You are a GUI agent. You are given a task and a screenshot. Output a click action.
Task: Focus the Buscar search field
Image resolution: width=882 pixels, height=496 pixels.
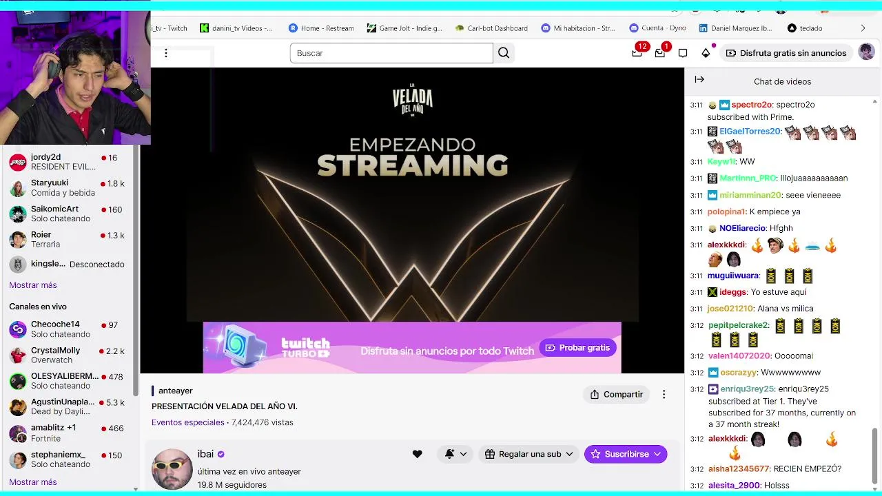click(x=391, y=53)
